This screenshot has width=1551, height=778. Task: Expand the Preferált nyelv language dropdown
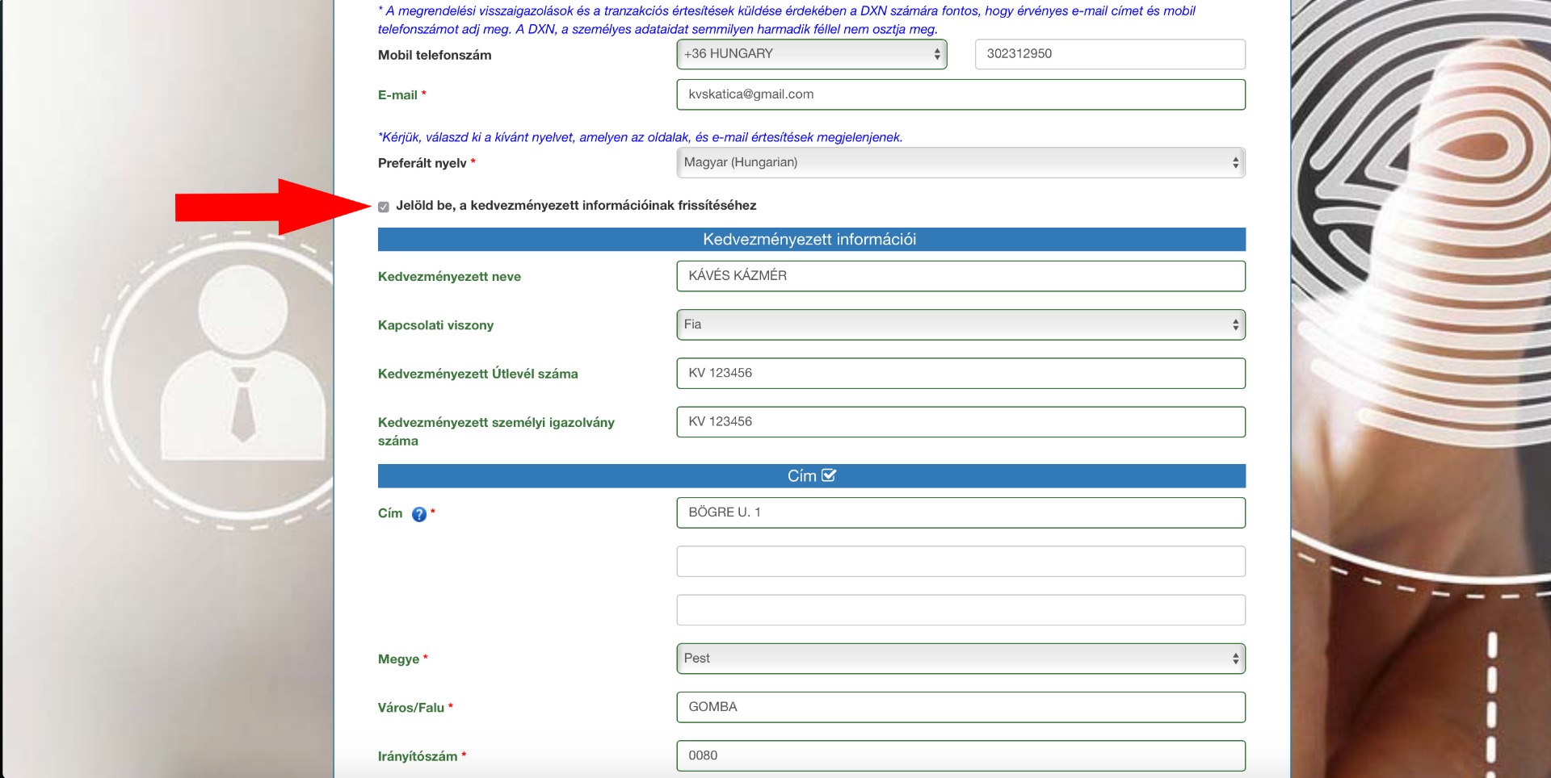click(960, 162)
